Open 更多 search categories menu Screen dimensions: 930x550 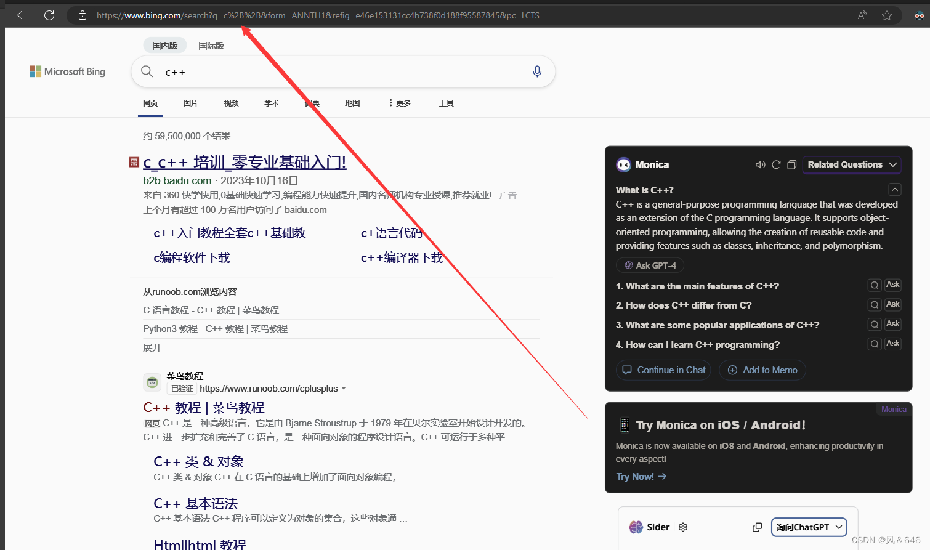(400, 103)
